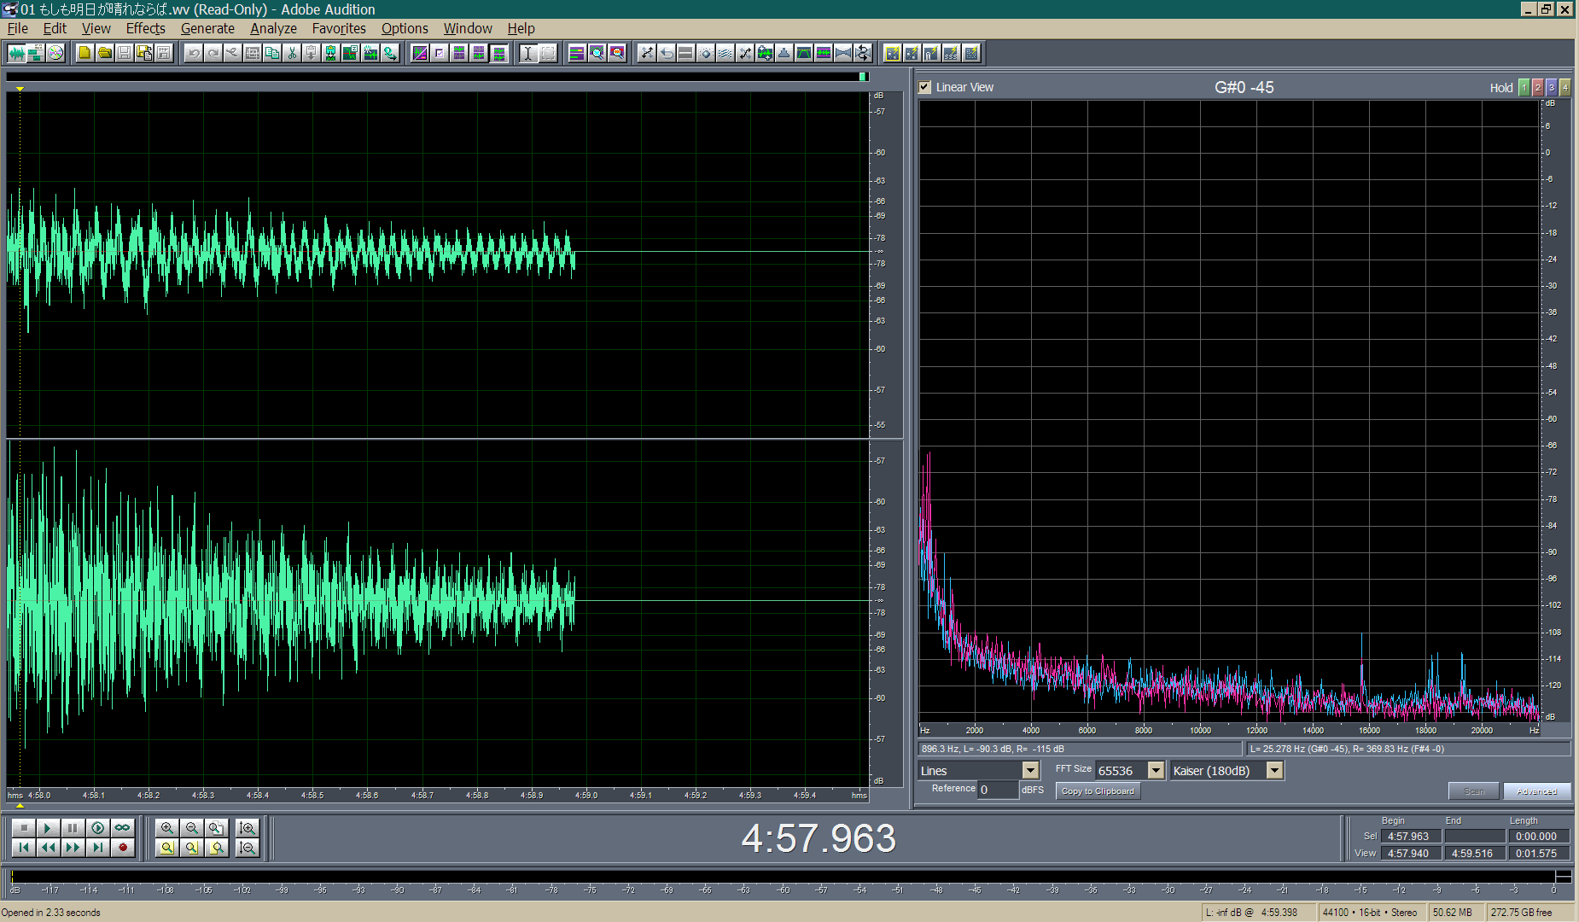Click the View Begin field 4:57.940
This screenshot has width=1579, height=922.
point(1411,853)
